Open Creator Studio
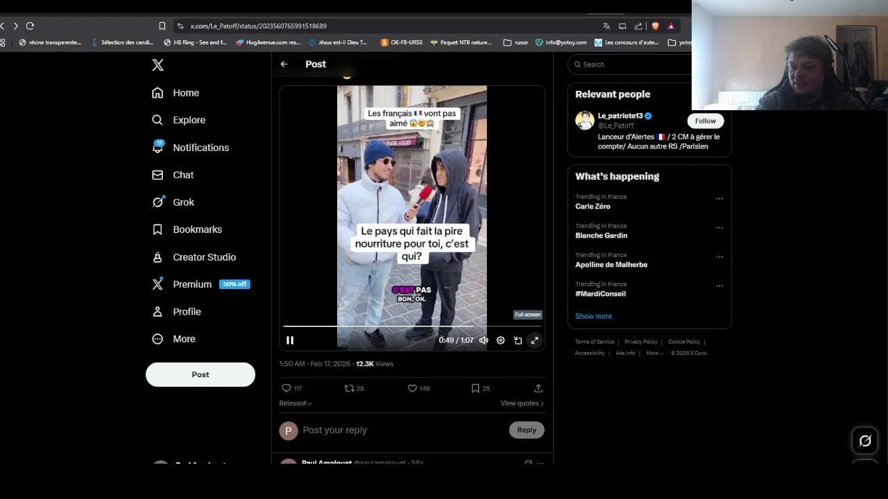This screenshot has height=499, width=888. [194, 257]
